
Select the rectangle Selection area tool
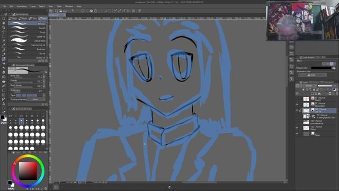[4, 37]
